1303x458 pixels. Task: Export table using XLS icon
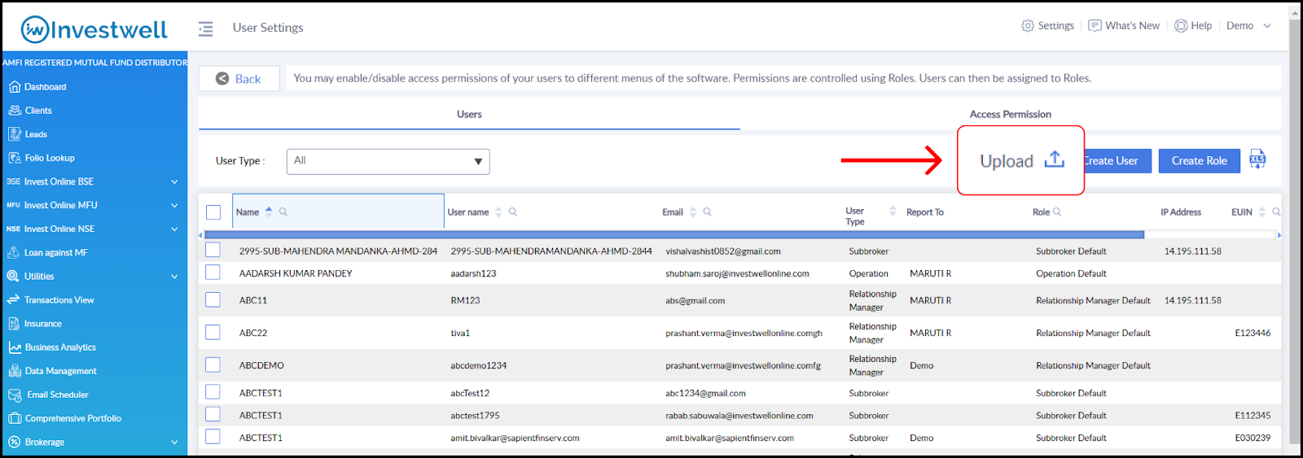tap(1257, 159)
